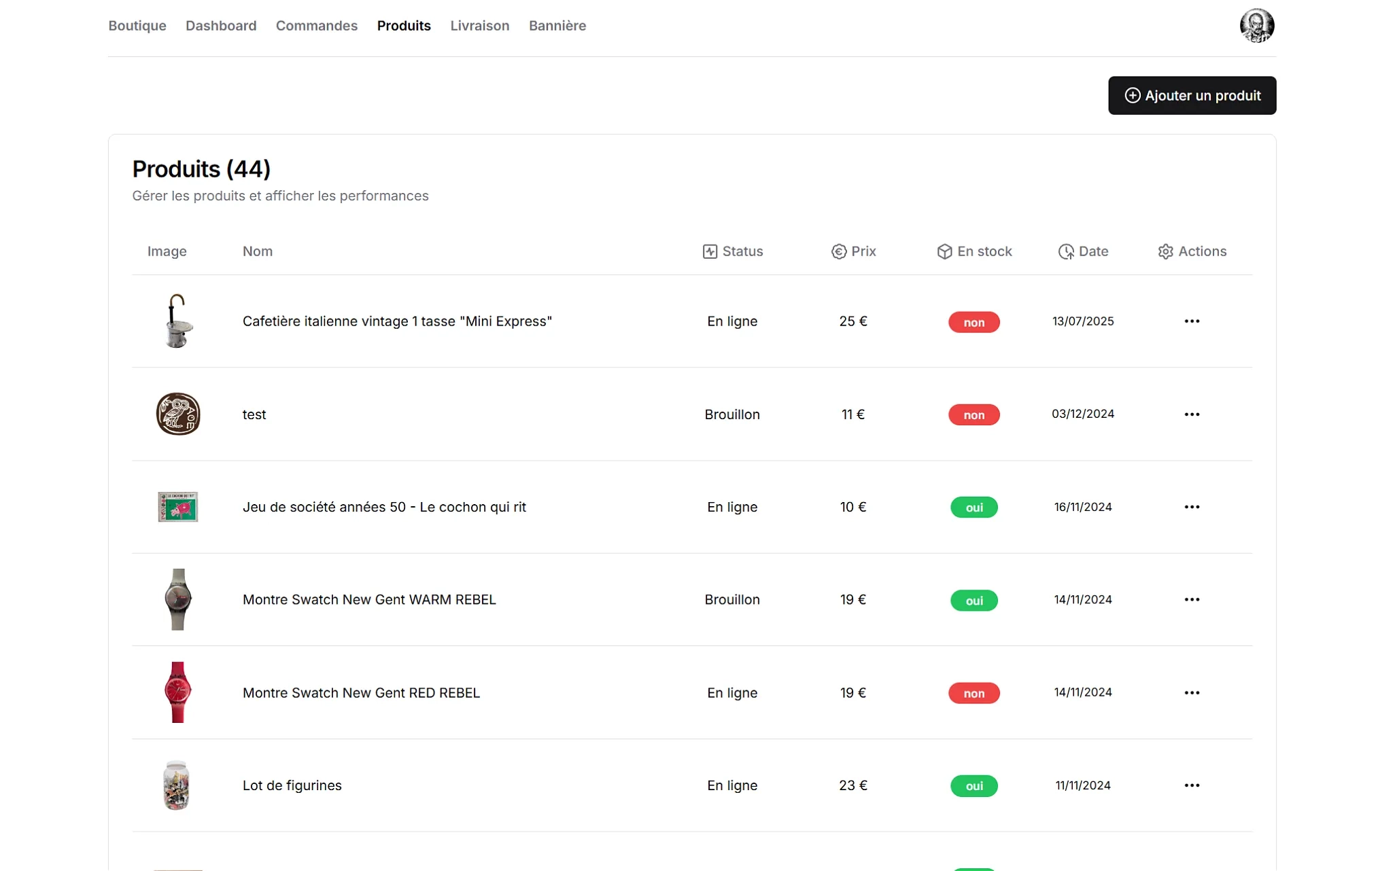
Task: Open actions menu for Jeu de société années 50
Action: pos(1192,507)
